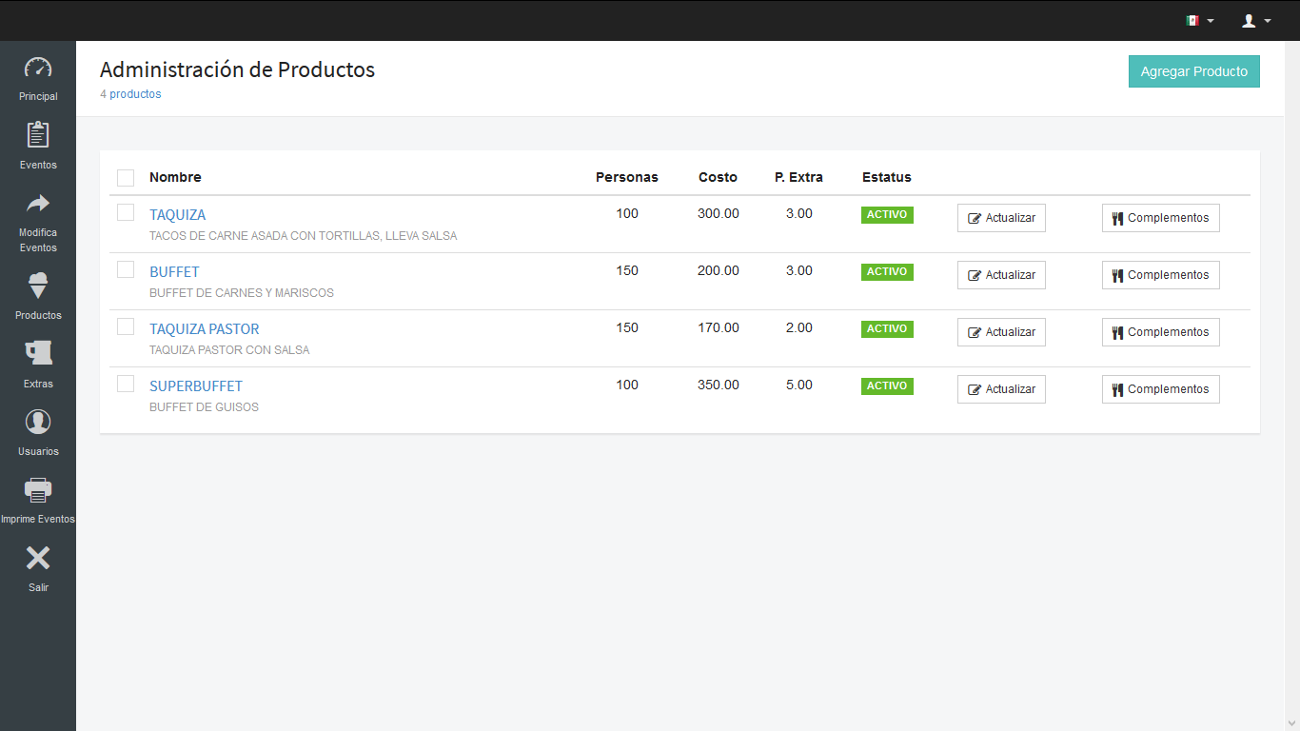Select the Productos ice cream icon
Viewport: 1300px width, 731px height.
tap(38, 286)
